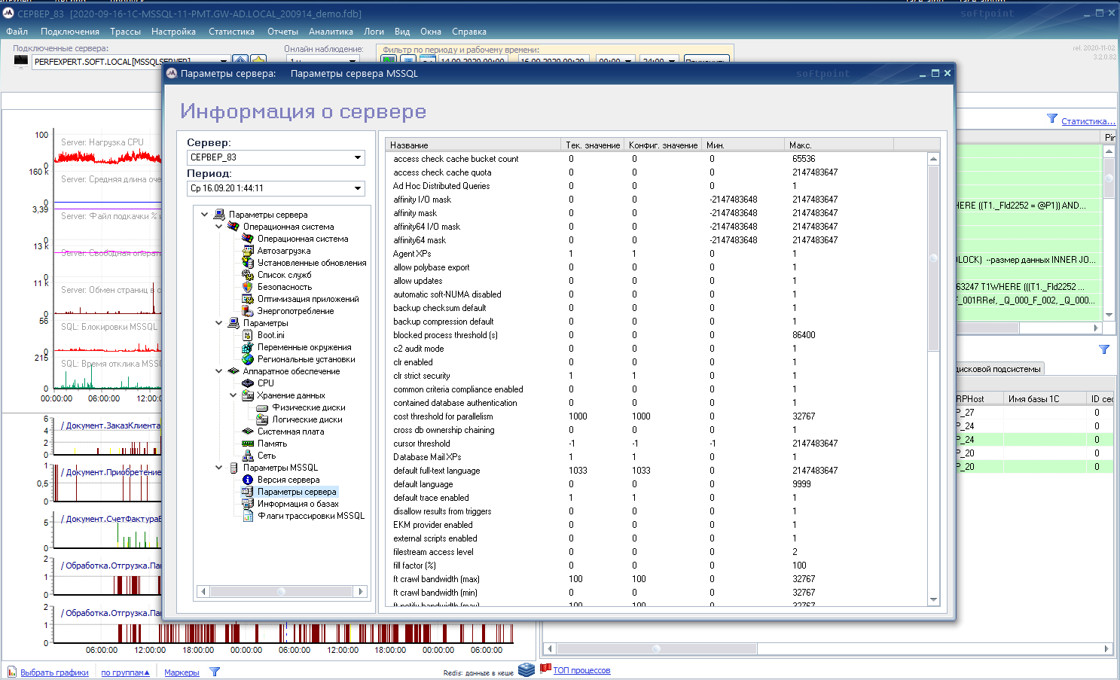This screenshot has height=680, width=1120.
Task: Open the Период dropdown
Action: (276, 188)
